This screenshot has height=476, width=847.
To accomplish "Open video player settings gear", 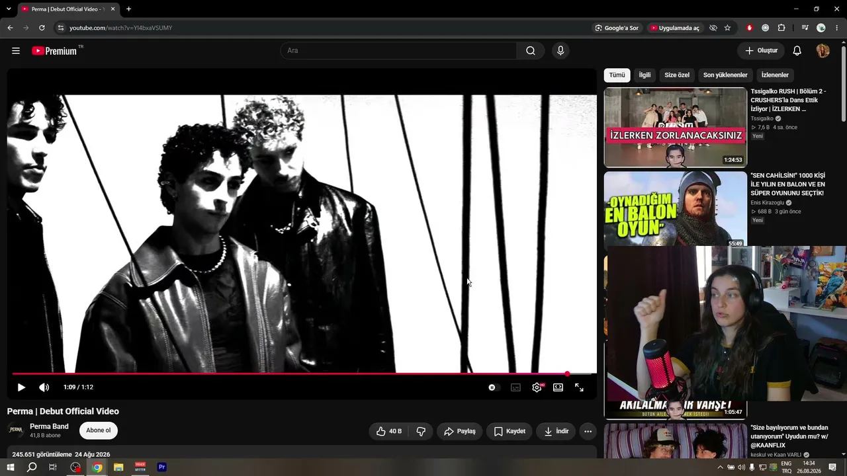I will tap(537, 387).
